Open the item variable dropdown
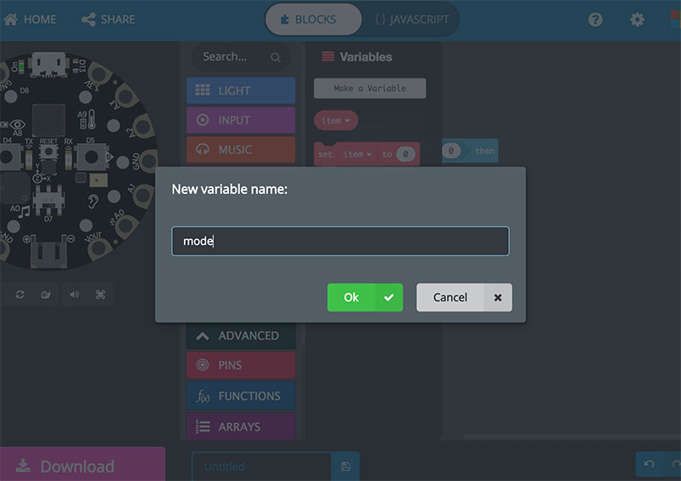681x481 pixels. click(x=336, y=121)
